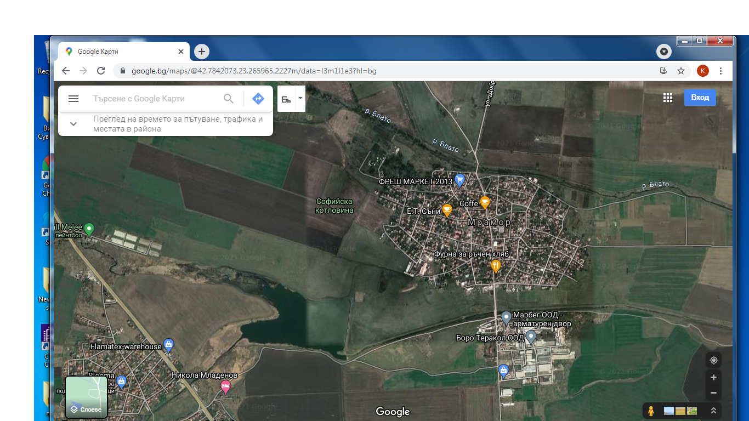Open a new browser tab

click(202, 52)
